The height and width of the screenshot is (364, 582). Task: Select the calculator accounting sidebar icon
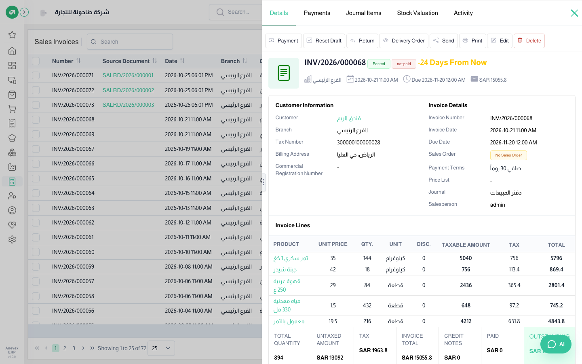[12, 182]
